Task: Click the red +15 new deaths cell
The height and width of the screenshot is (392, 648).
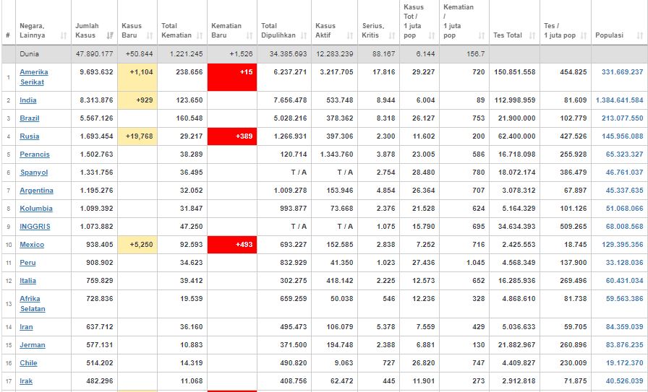Action: tap(232, 77)
